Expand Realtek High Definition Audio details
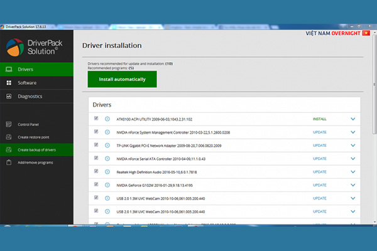This screenshot has width=377, height=251. [x=352, y=172]
